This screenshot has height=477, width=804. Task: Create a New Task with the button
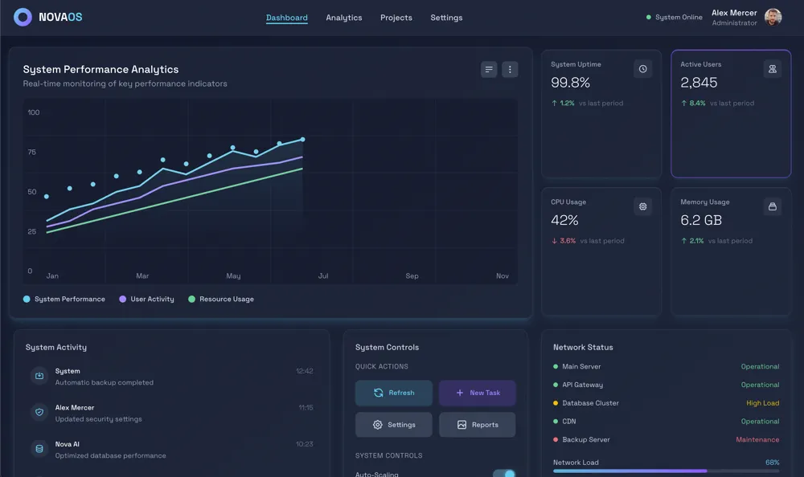tap(478, 393)
